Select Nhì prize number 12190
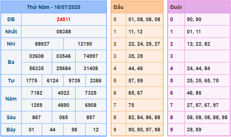The image size is (231, 137). click(x=85, y=44)
